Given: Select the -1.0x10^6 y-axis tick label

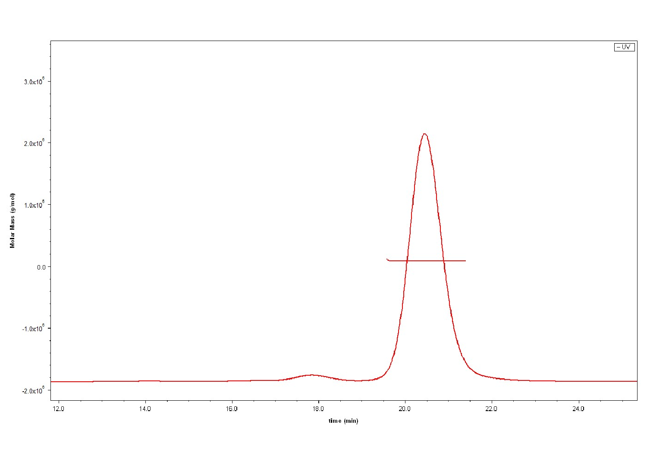Looking at the screenshot, I should click(x=34, y=329).
